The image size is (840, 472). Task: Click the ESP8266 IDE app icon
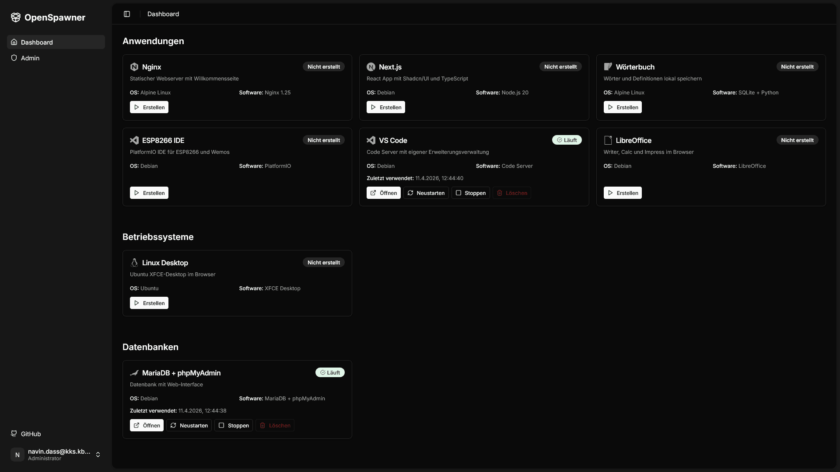(134, 140)
